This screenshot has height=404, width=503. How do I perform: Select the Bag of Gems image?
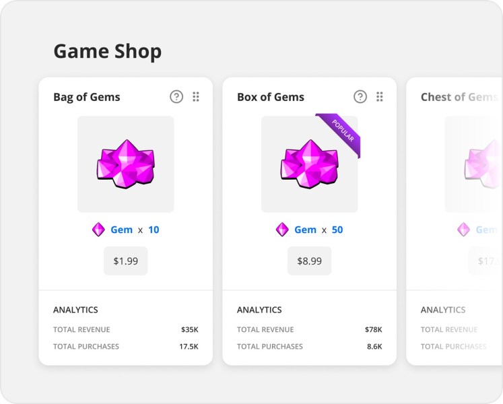126,164
